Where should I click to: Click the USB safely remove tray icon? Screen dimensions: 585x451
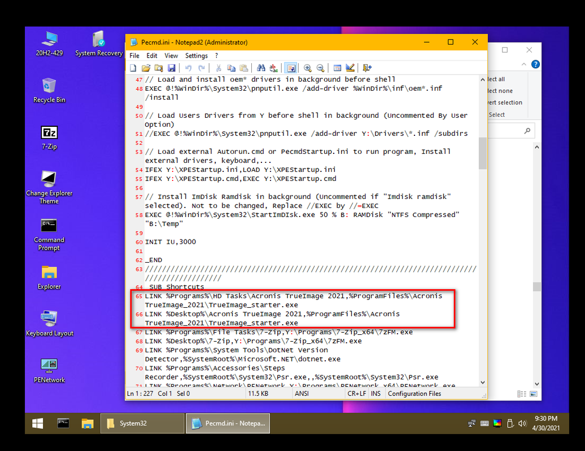(x=510, y=423)
